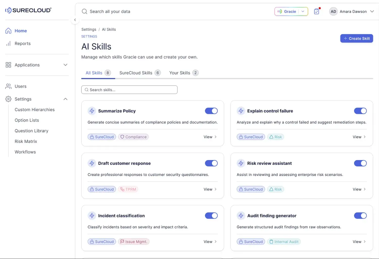
Task: Click the Users people icon
Action: 8,86
